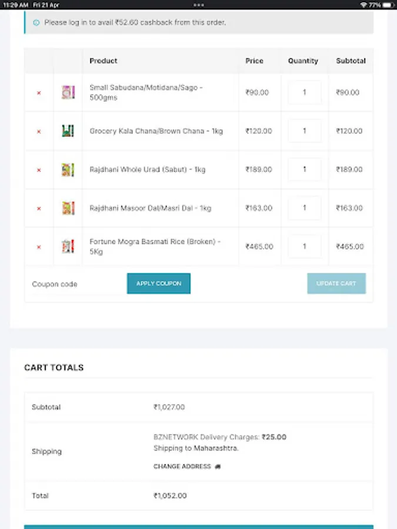Expand the Change Address shipping option
The image size is (397, 529).
click(186, 467)
